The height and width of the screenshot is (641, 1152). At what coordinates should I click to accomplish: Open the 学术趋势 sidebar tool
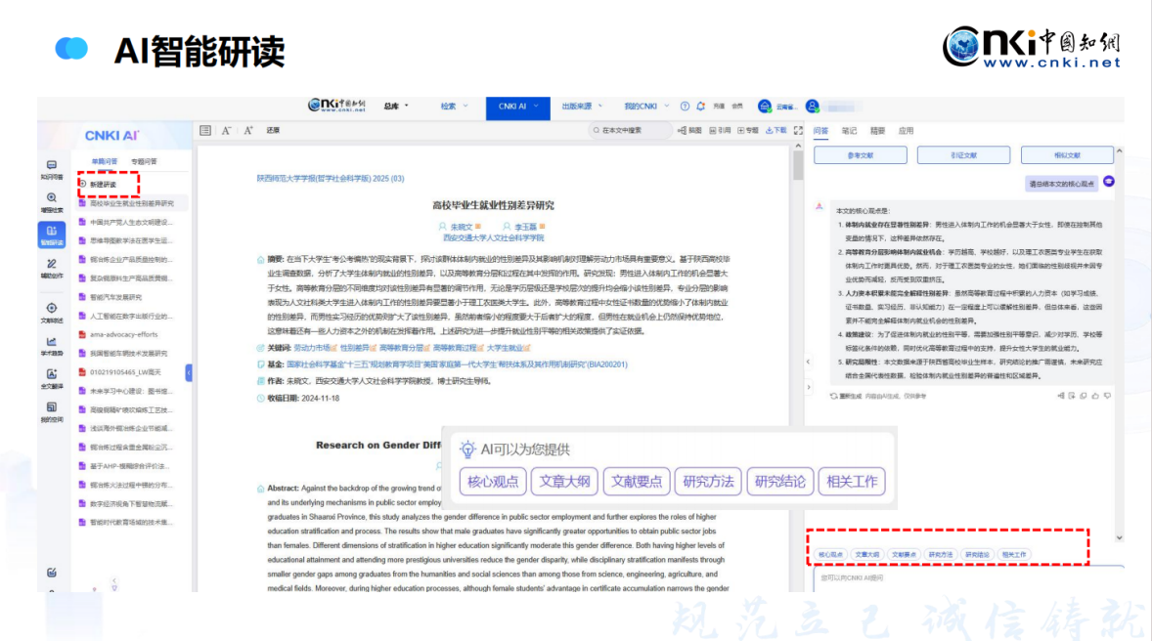click(52, 343)
